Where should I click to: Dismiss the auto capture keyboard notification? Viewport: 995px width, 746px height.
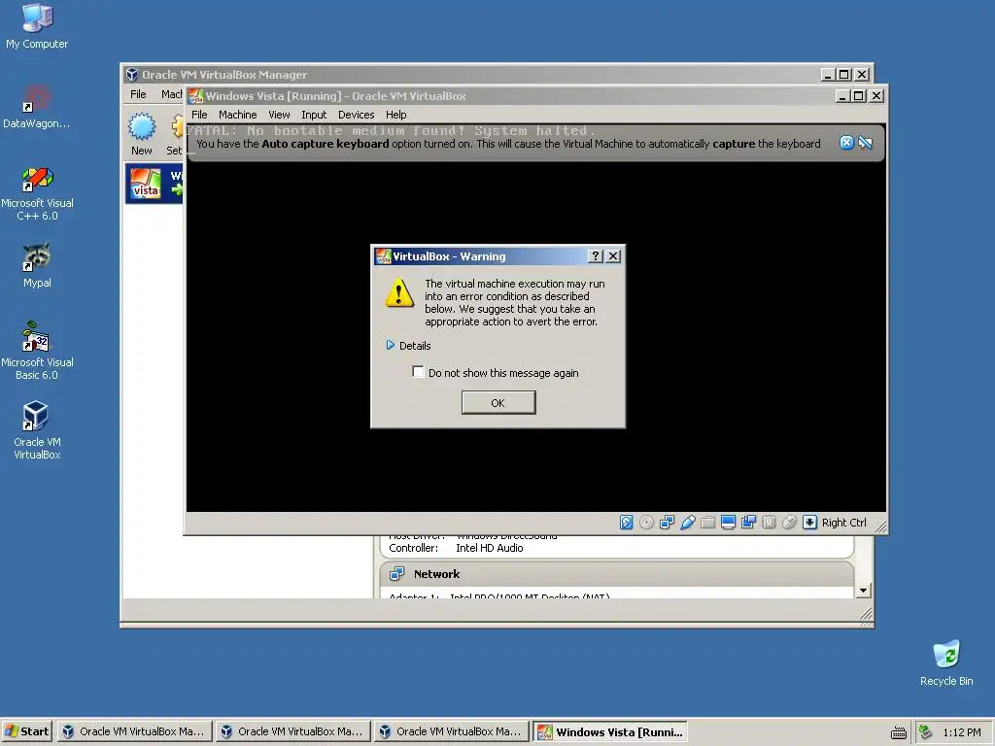pyautogui.click(x=846, y=143)
